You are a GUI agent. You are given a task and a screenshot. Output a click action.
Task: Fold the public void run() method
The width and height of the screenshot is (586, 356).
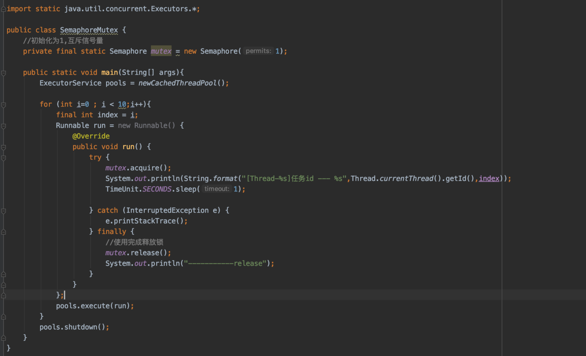3,147
